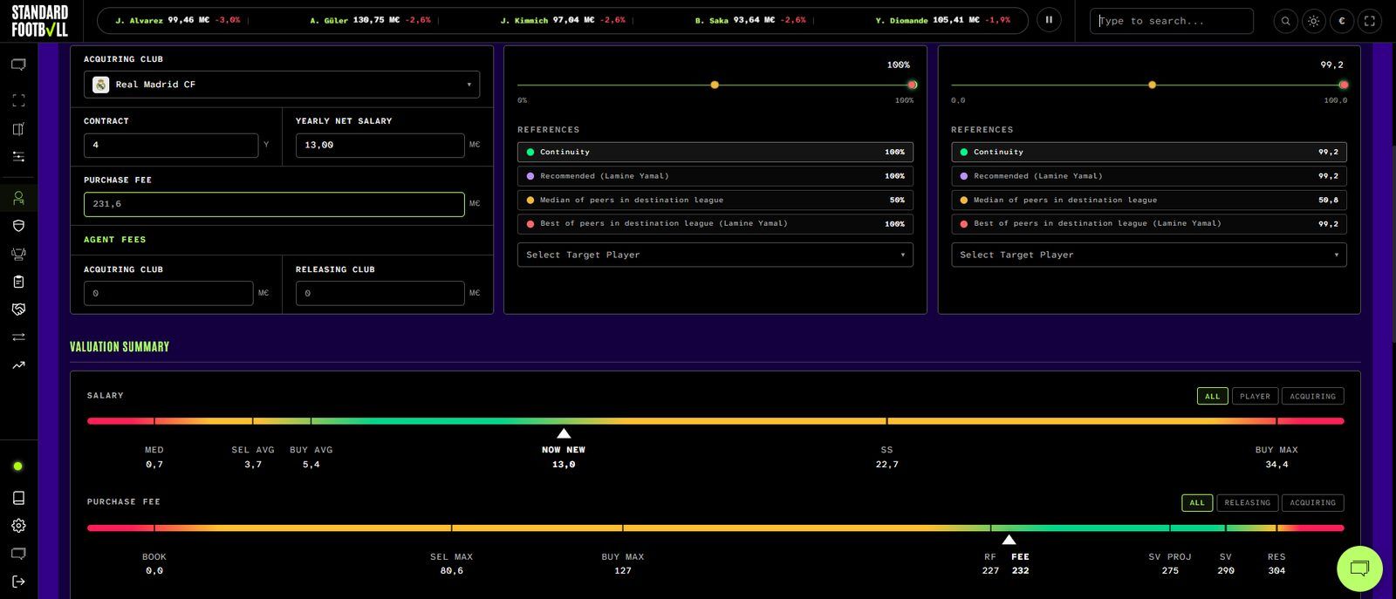Click the logout icon in sidebar

coord(18,582)
